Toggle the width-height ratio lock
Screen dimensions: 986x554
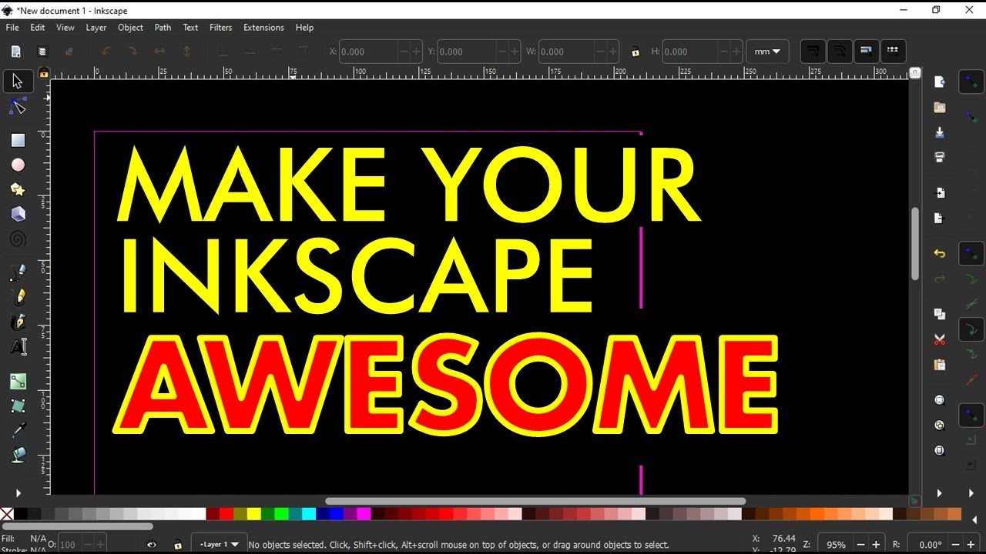point(636,52)
